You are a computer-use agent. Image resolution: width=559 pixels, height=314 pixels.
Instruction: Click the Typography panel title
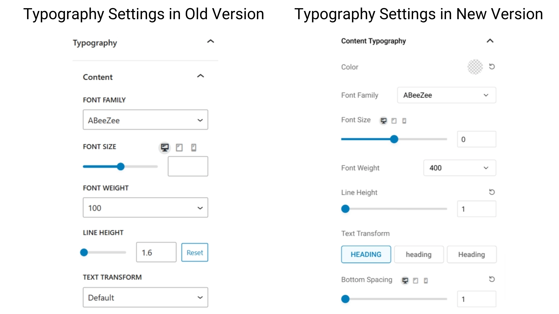[95, 43]
